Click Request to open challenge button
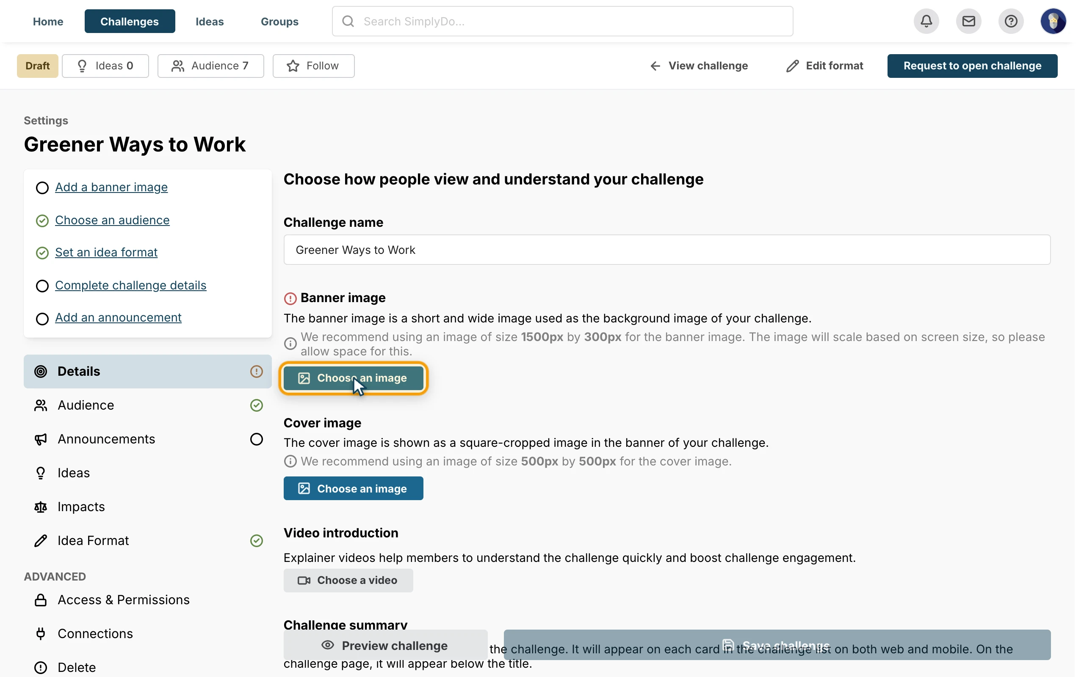 click(972, 66)
